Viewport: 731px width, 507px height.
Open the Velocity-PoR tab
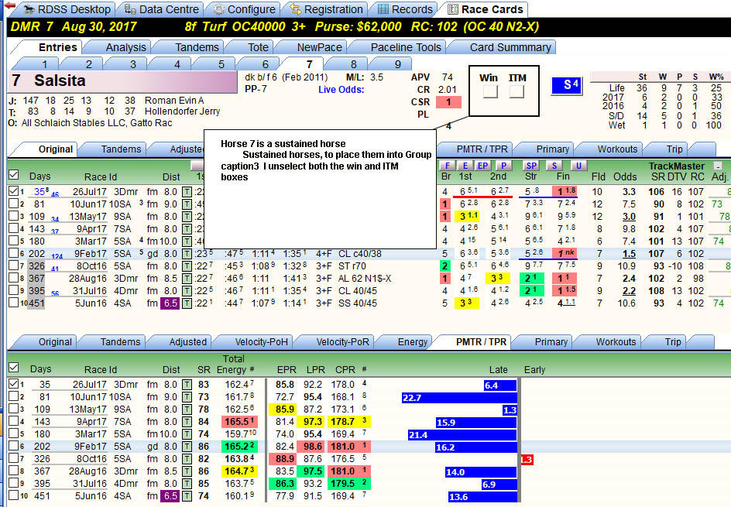pos(342,342)
